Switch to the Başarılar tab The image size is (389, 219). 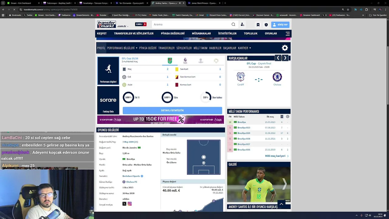(x=229, y=48)
